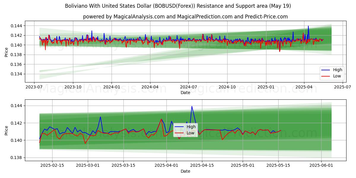Select the 'Price' y-axis label of the lower chart
Screen dimensions: 356x178
click(7, 130)
